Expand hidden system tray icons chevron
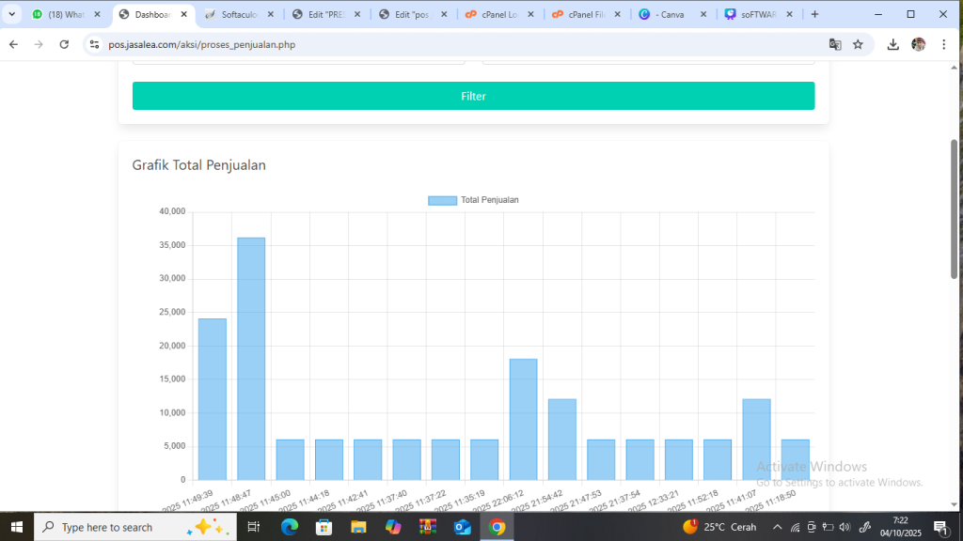This screenshot has width=963, height=541. coord(777,527)
